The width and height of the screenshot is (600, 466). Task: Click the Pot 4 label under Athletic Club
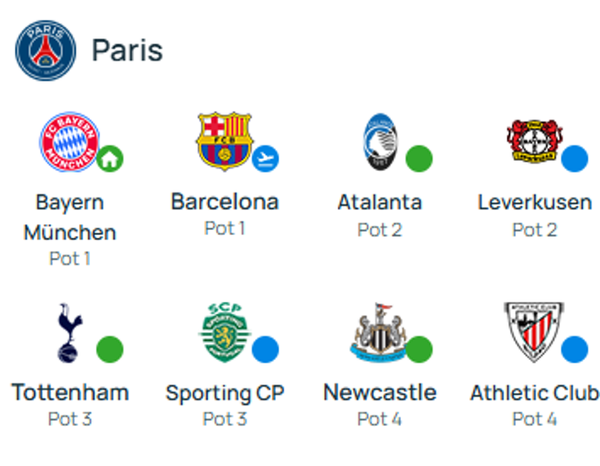click(x=534, y=419)
